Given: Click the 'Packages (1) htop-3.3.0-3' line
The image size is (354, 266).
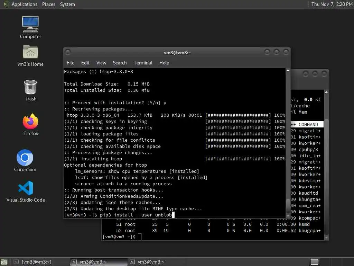Looking at the screenshot, I should point(99,71).
